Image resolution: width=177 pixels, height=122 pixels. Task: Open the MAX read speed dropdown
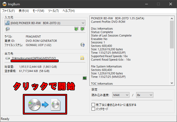click(x=121, y=95)
